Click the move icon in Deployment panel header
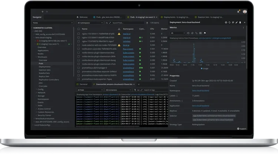The width and height of the screenshot is (278, 154). [226, 22]
